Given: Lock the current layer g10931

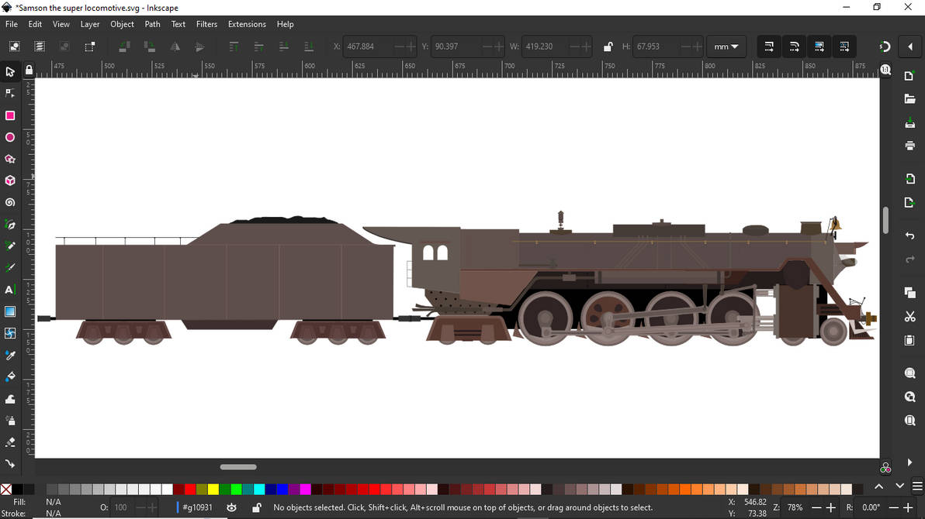Looking at the screenshot, I should point(256,507).
